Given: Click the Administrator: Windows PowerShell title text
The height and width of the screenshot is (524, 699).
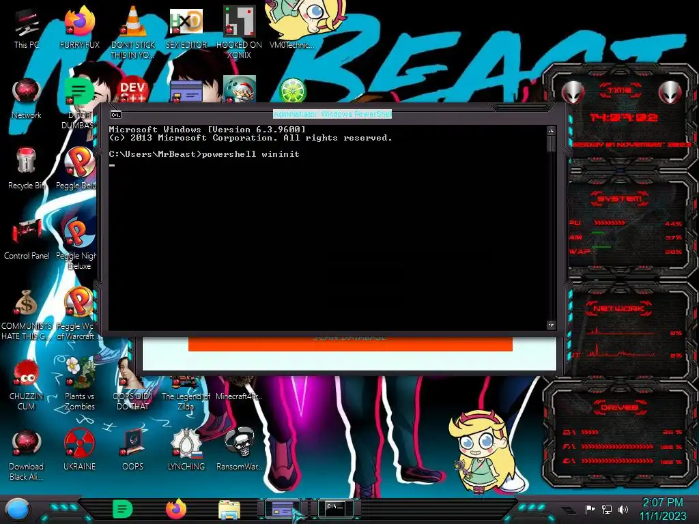Looking at the screenshot, I should pyautogui.click(x=332, y=114).
